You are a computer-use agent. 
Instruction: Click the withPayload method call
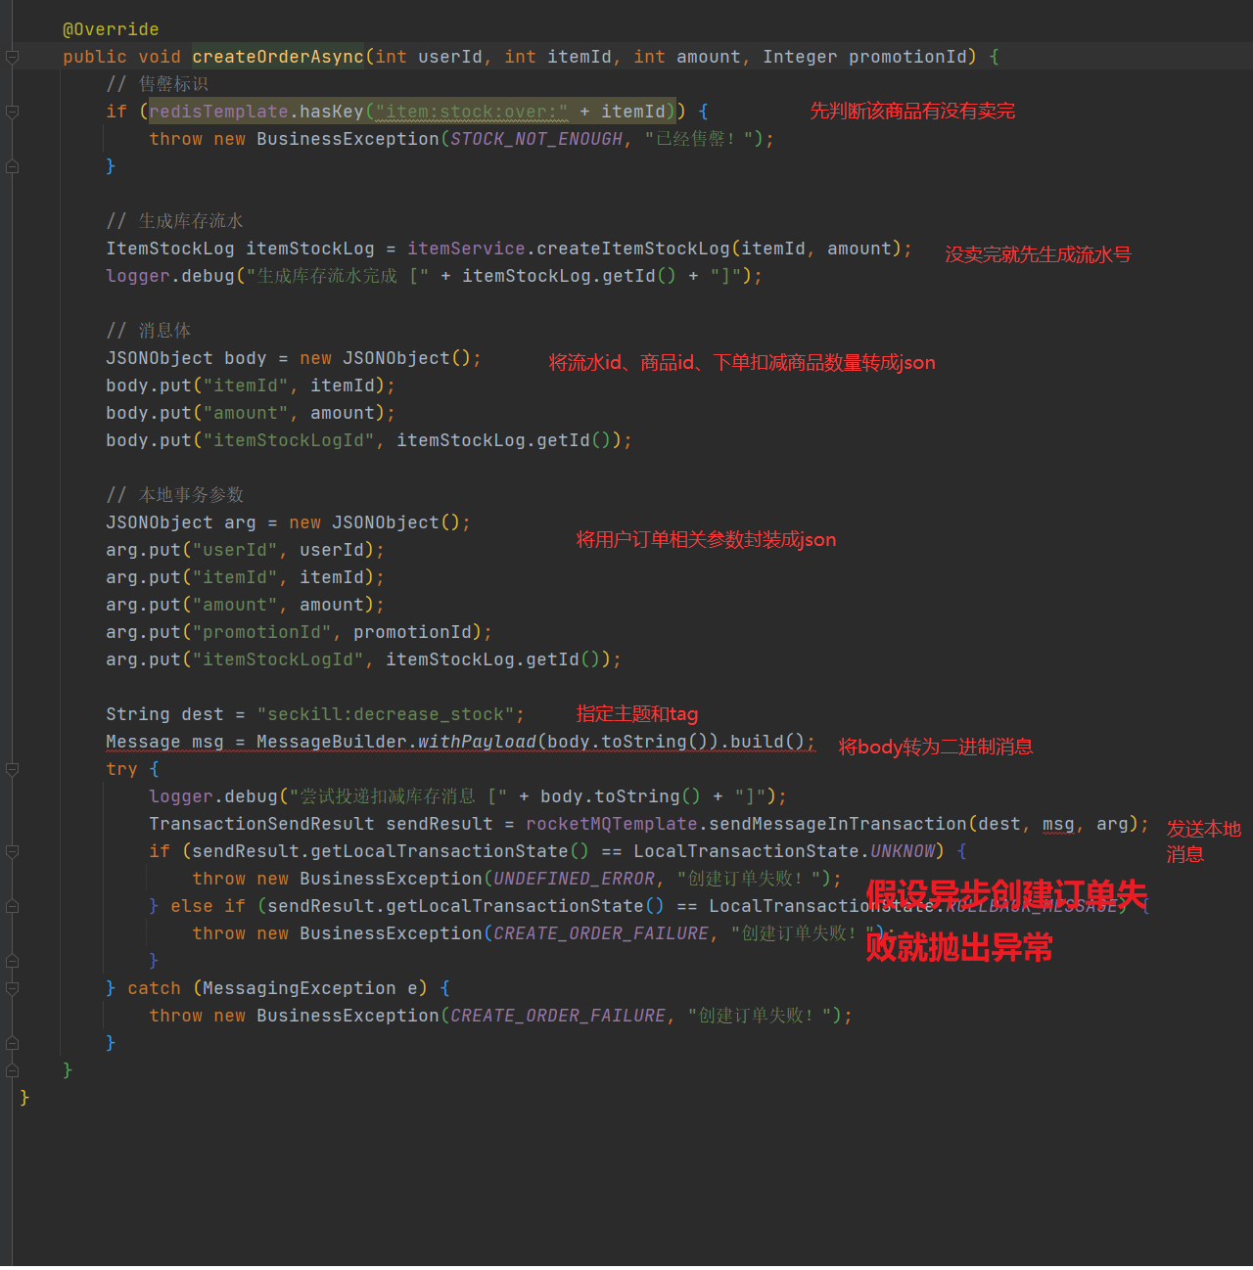tap(477, 742)
